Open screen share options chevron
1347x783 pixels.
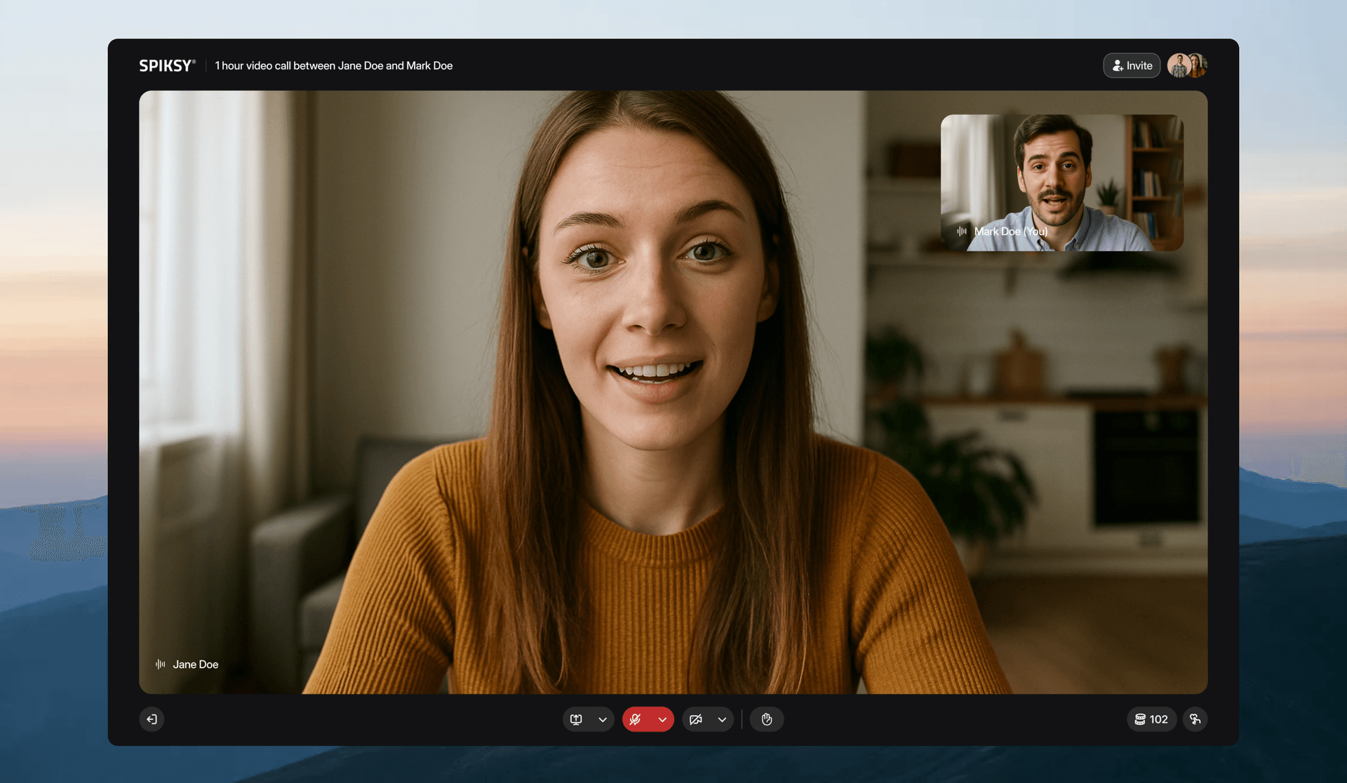(603, 719)
